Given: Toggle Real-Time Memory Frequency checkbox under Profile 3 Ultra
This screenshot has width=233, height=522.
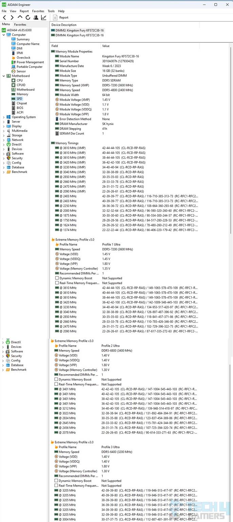Looking at the screenshot, I should tap(56, 485).
